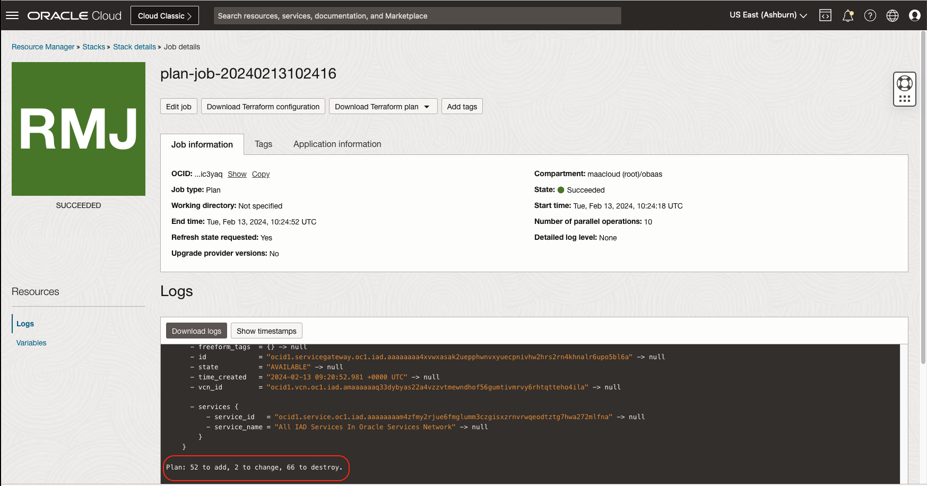The image size is (927, 486).
Task: Switch to Cloud Classic console
Action: pyautogui.click(x=164, y=15)
